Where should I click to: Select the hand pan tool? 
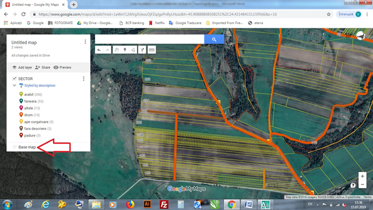(x=116, y=50)
